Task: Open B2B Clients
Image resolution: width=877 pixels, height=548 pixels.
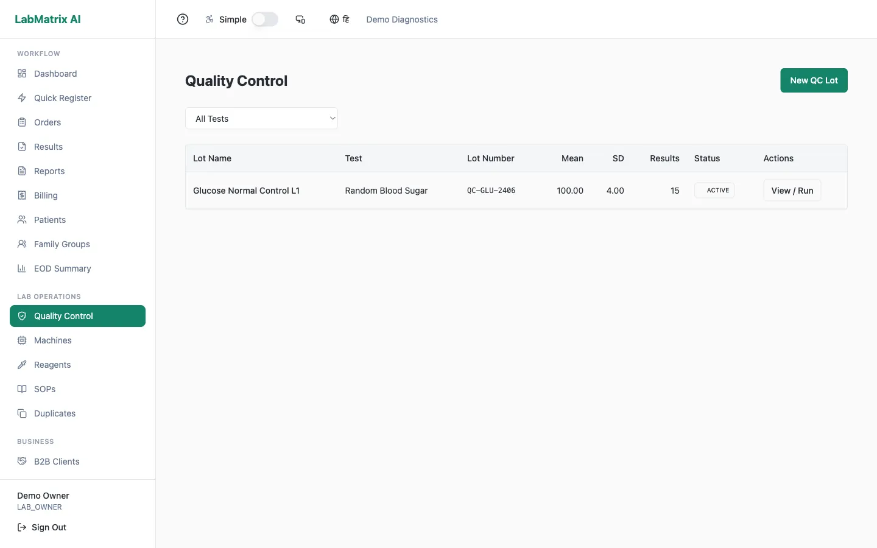Action: pos(77,462)
